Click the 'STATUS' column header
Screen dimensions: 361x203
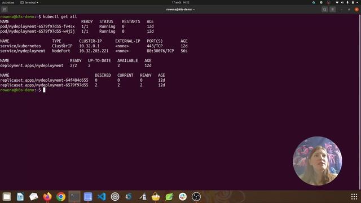pyautogui.click(x=106, y=21)
